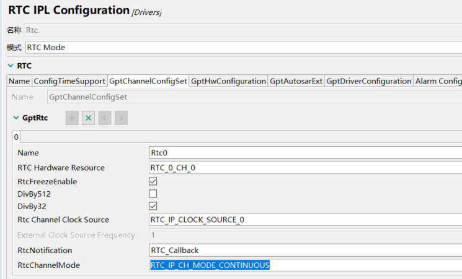Click the add GptRtc entry plus icon
This screenshot has height=279, width=462.
pos(72,118)
